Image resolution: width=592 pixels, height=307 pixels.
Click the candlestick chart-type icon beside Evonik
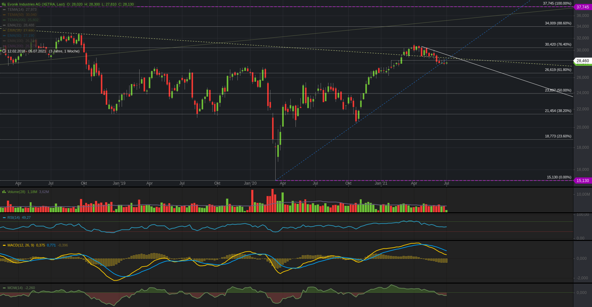[4, 5]
